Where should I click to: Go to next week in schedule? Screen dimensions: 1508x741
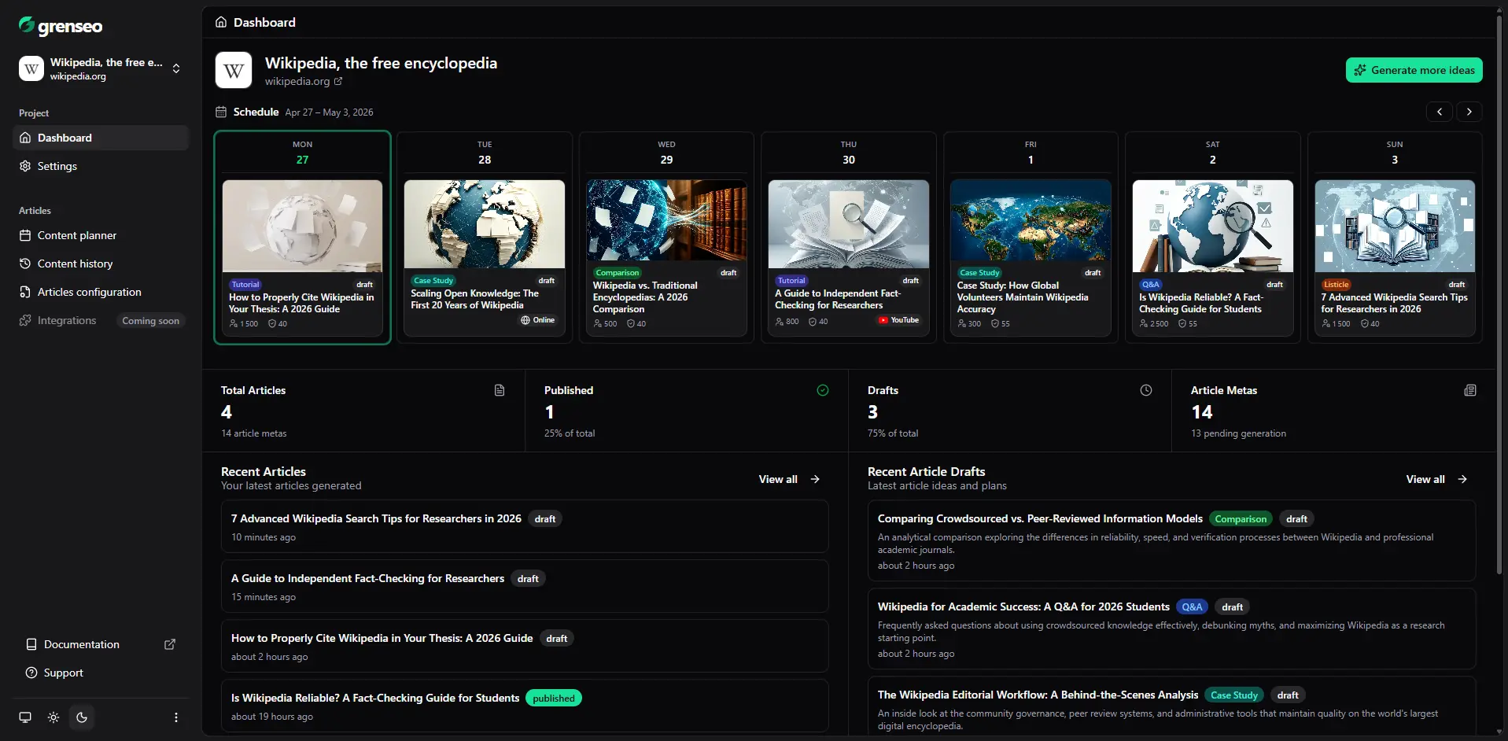1469,112
